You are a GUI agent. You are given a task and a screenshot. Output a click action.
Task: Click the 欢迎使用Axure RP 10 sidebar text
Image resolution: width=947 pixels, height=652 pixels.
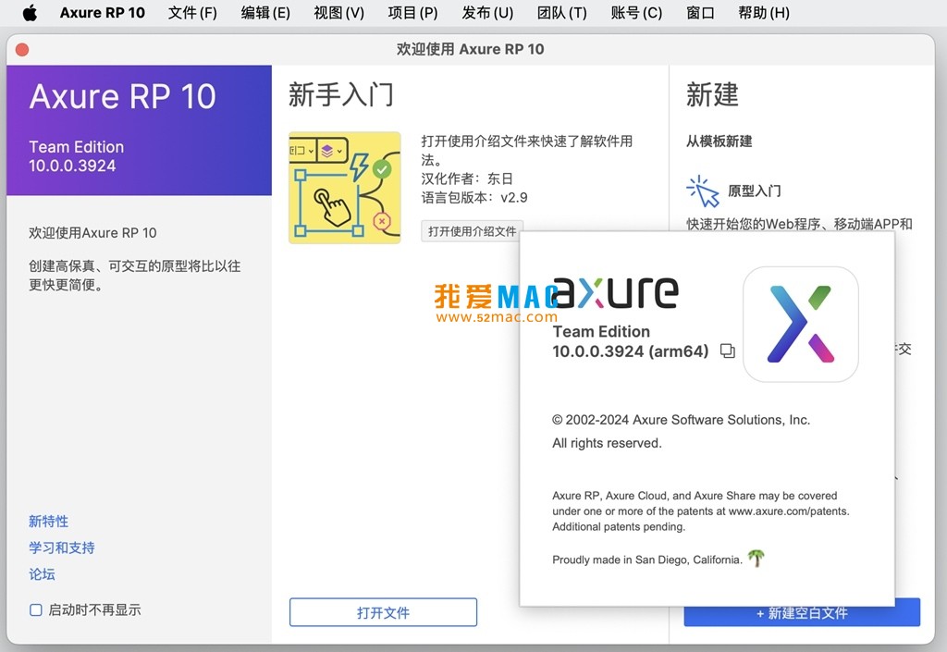pos(92,233)
